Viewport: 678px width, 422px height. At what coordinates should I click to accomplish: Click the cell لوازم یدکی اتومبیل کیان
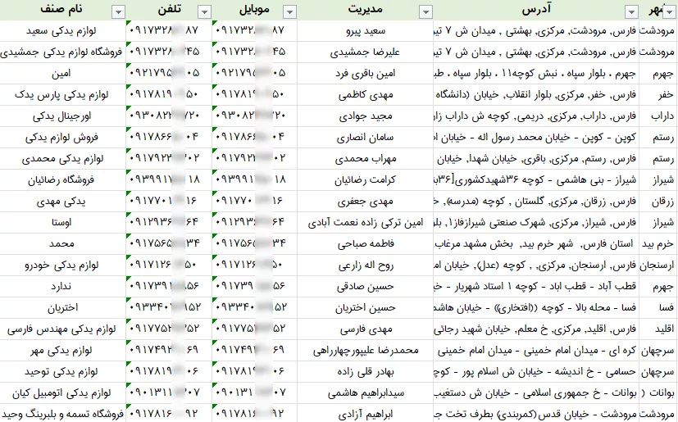tap(62, 393)
